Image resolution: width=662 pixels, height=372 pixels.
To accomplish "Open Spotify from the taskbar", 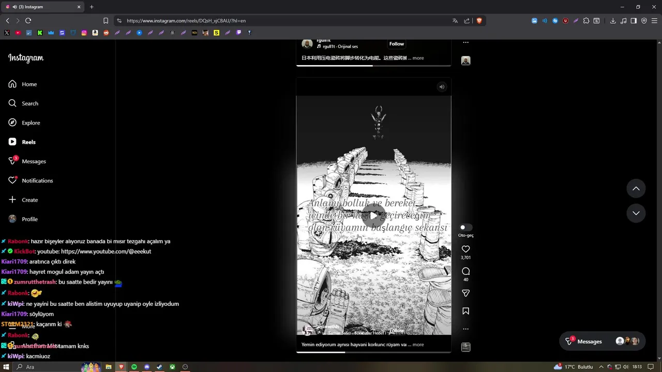I will click(x=134, y=367).
